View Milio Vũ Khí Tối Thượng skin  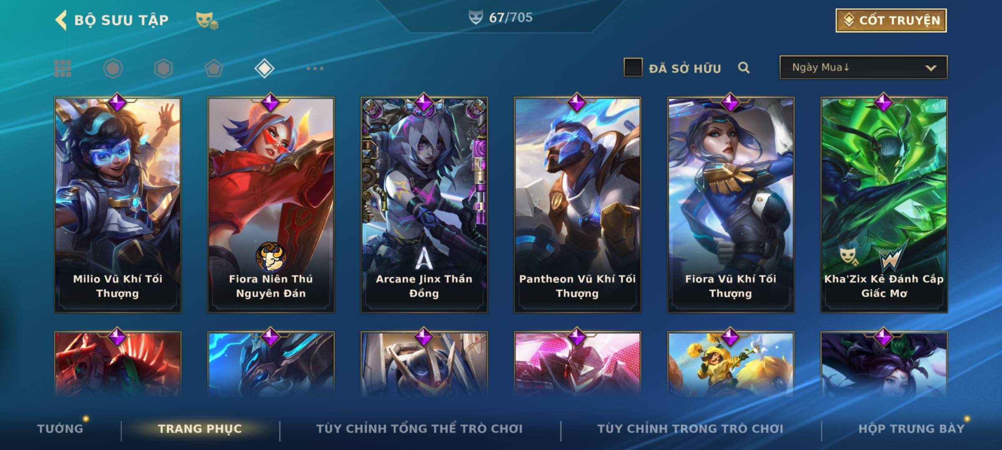click(x=118, y=205)
